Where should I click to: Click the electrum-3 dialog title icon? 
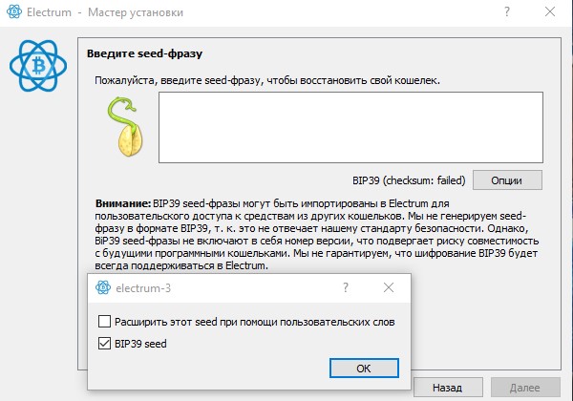[103, 287]
